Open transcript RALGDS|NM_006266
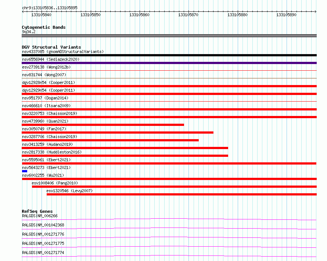This screenshot has height=261, width=327. tap(40, 216)
